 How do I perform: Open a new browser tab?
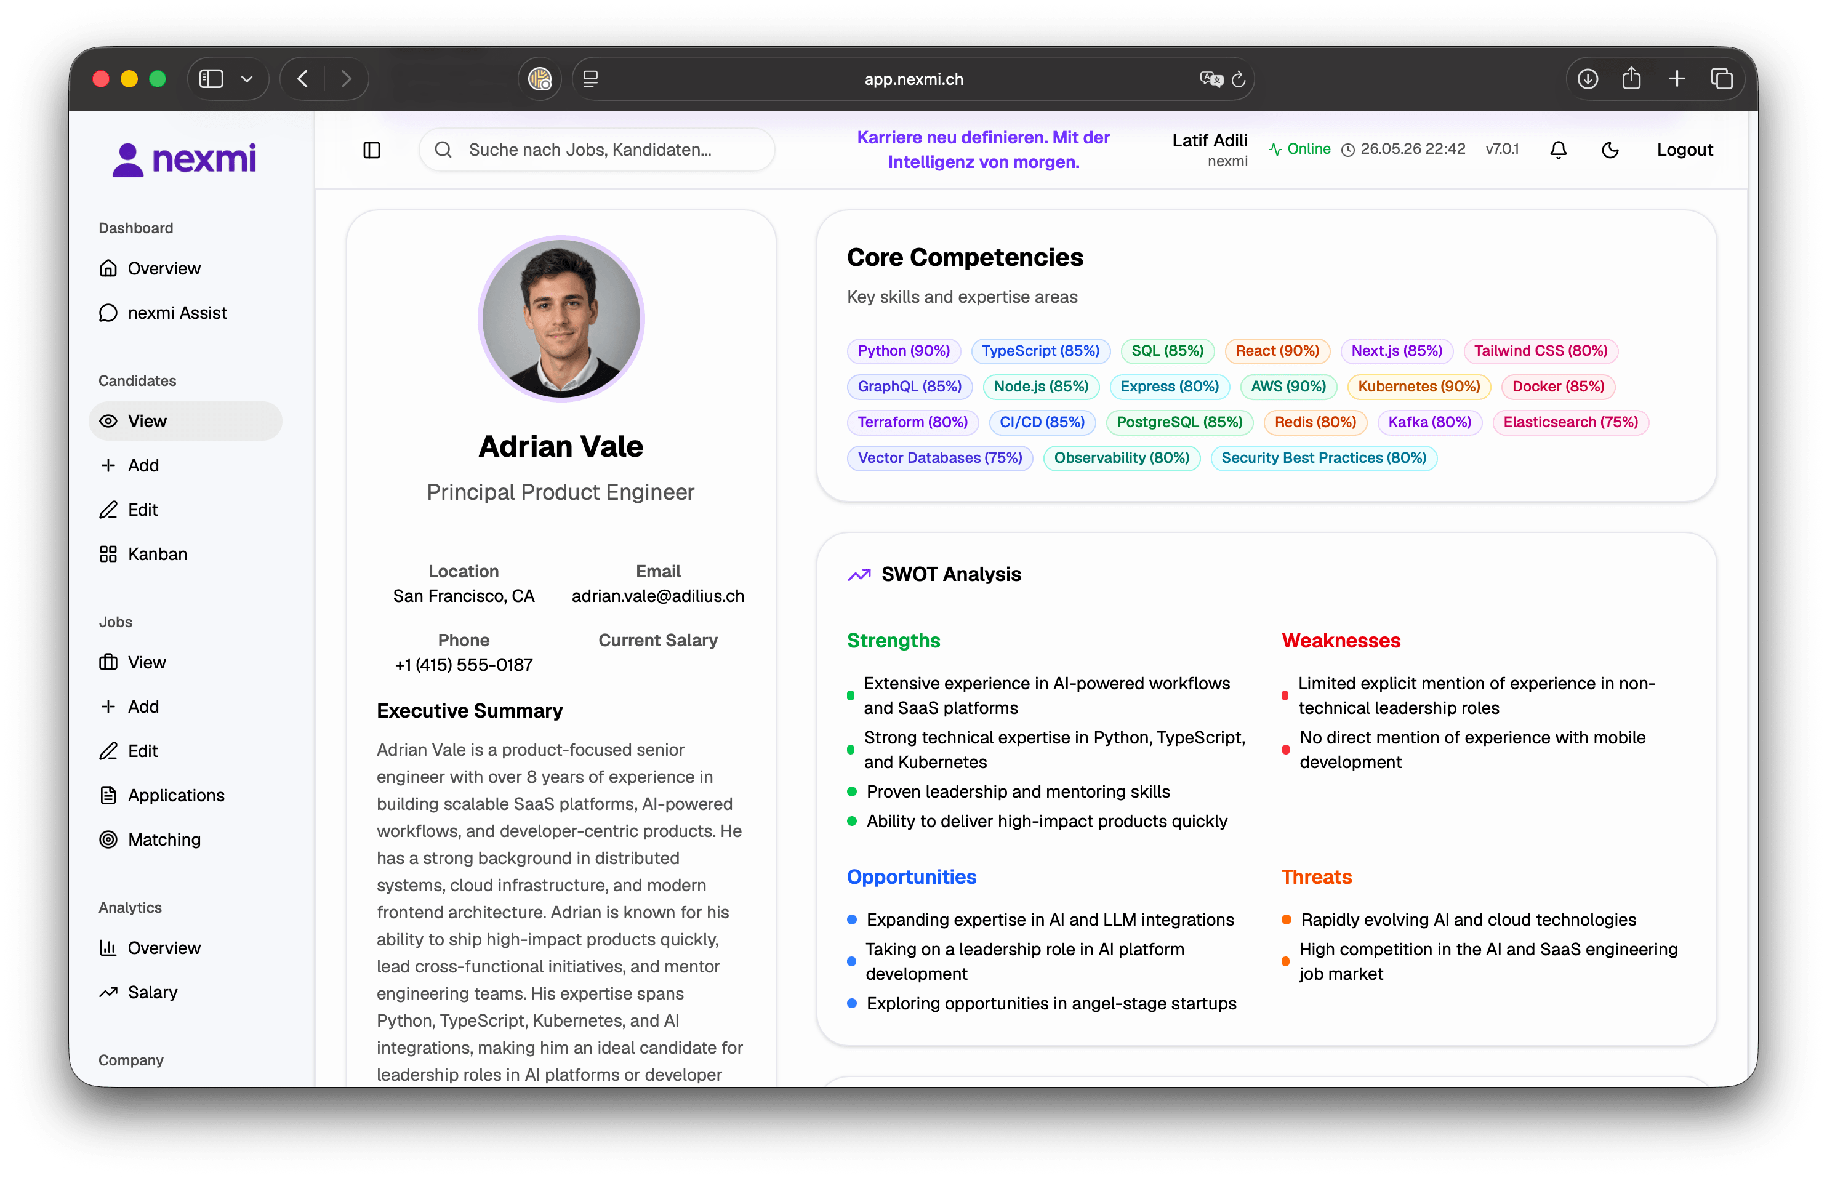1677,79
